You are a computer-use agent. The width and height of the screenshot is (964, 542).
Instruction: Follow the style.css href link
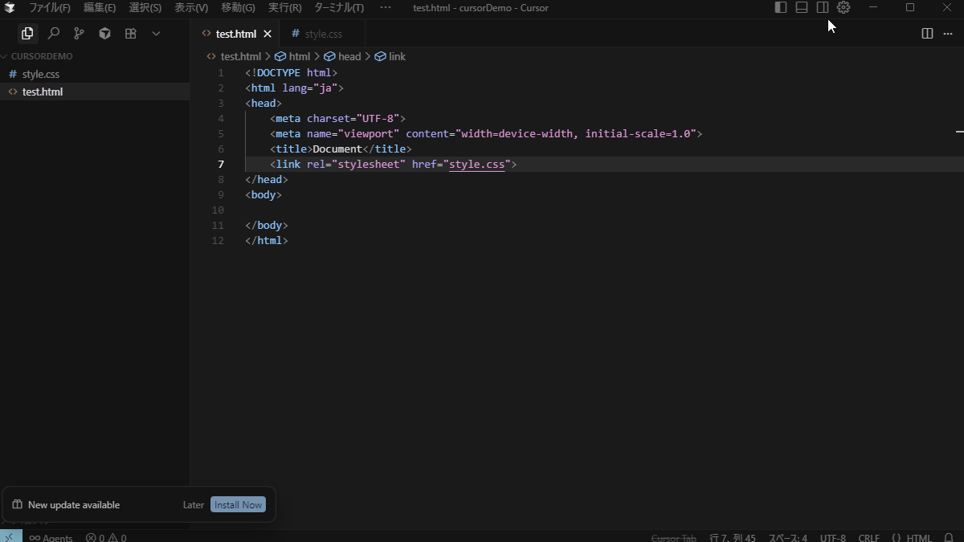tap(476, 165)
